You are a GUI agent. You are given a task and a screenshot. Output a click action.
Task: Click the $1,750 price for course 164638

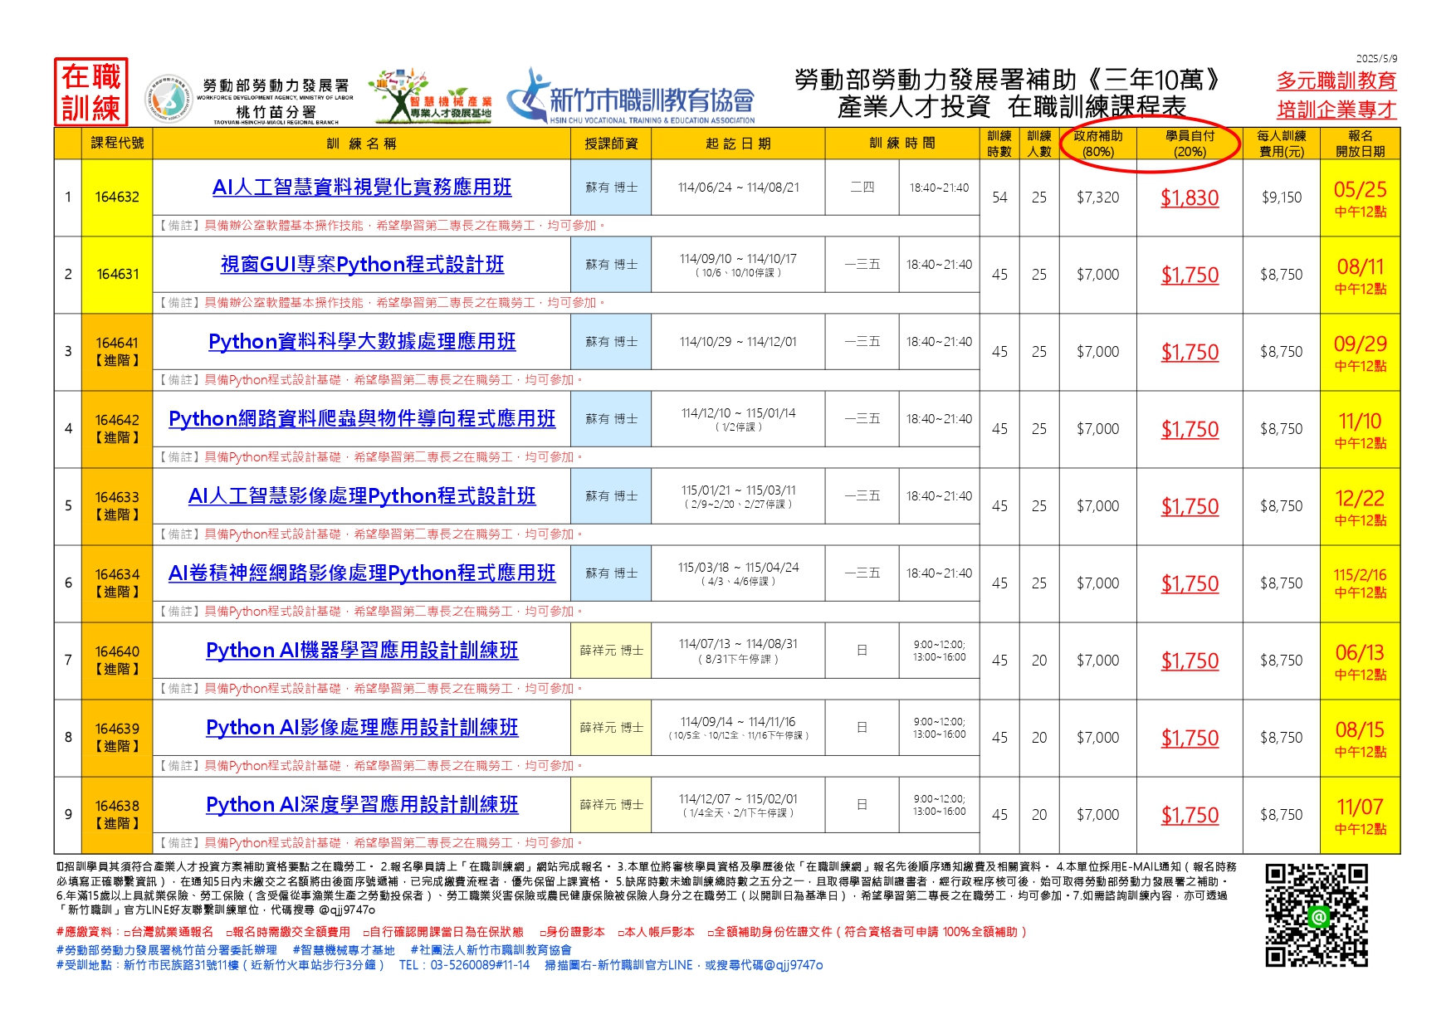1190,815
